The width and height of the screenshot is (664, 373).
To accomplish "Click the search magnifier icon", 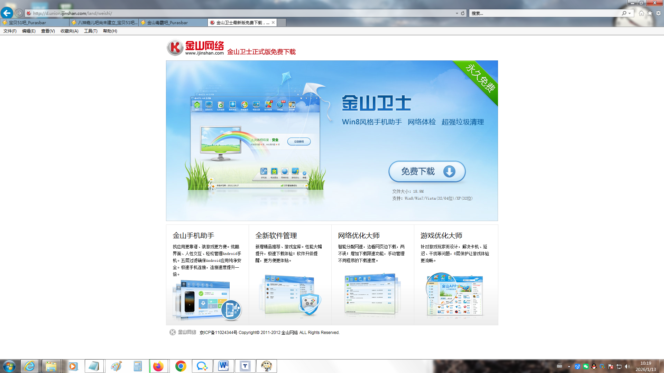I will [x=624, y=13].
